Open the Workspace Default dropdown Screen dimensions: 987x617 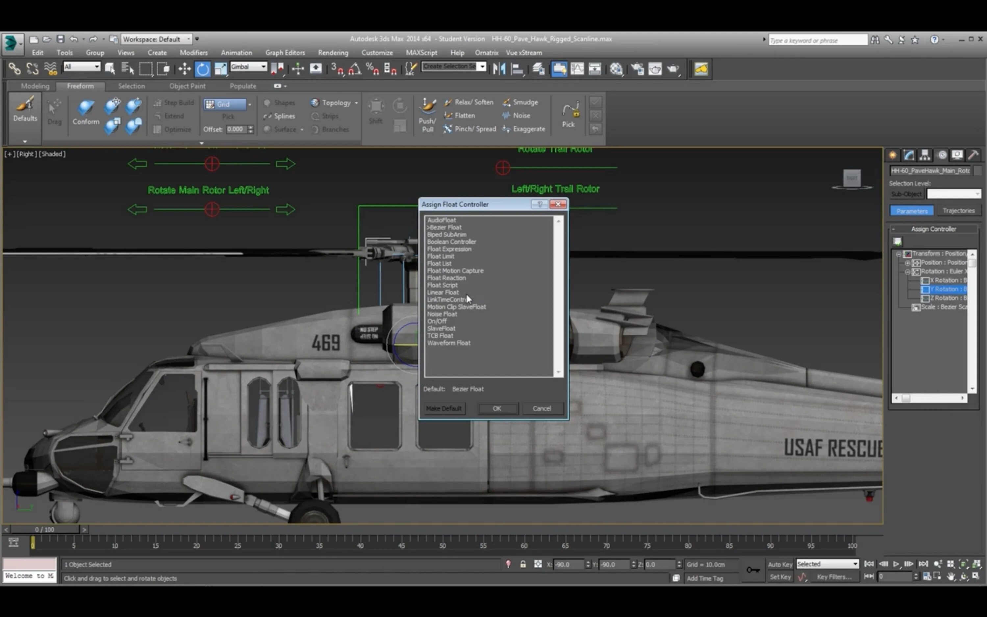point(189,39)
